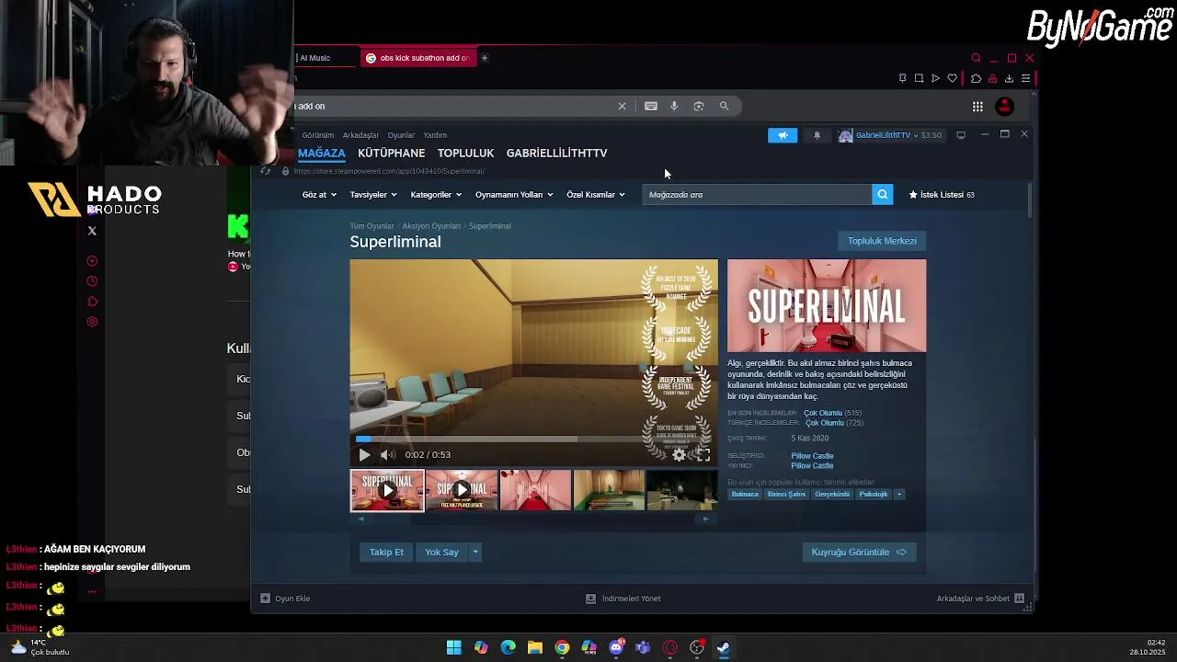
Task: Enter fullscreen mode for the trailer
Action: coord(703,454)
